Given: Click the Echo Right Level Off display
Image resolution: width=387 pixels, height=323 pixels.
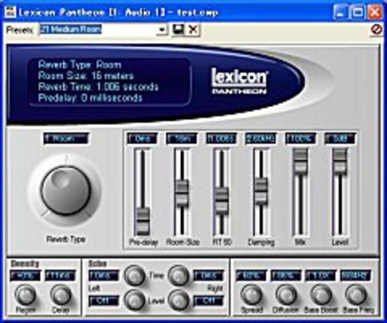Looking at the screenshot, I should click(x=209, y=301).
